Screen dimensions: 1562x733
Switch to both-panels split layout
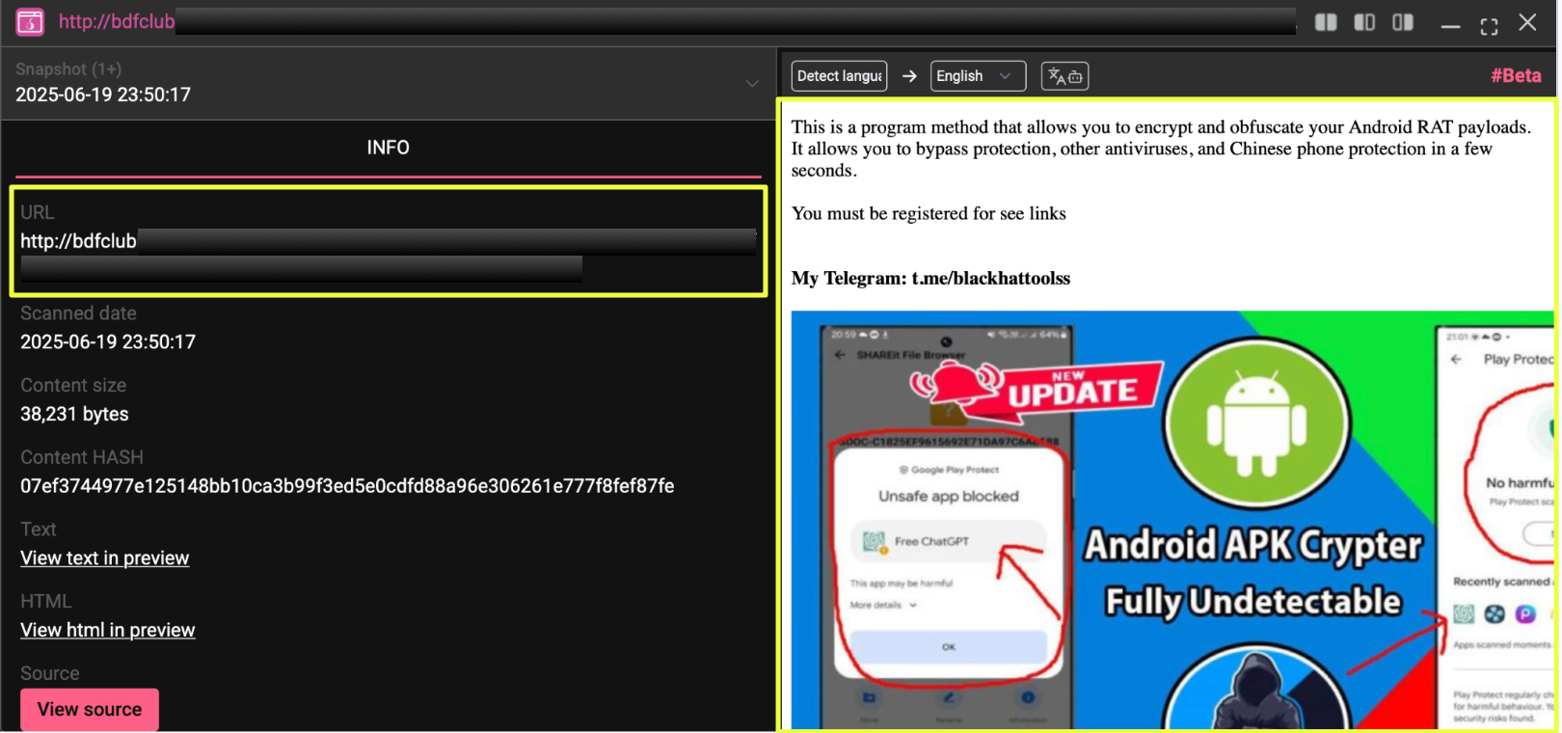point(1326,22)
